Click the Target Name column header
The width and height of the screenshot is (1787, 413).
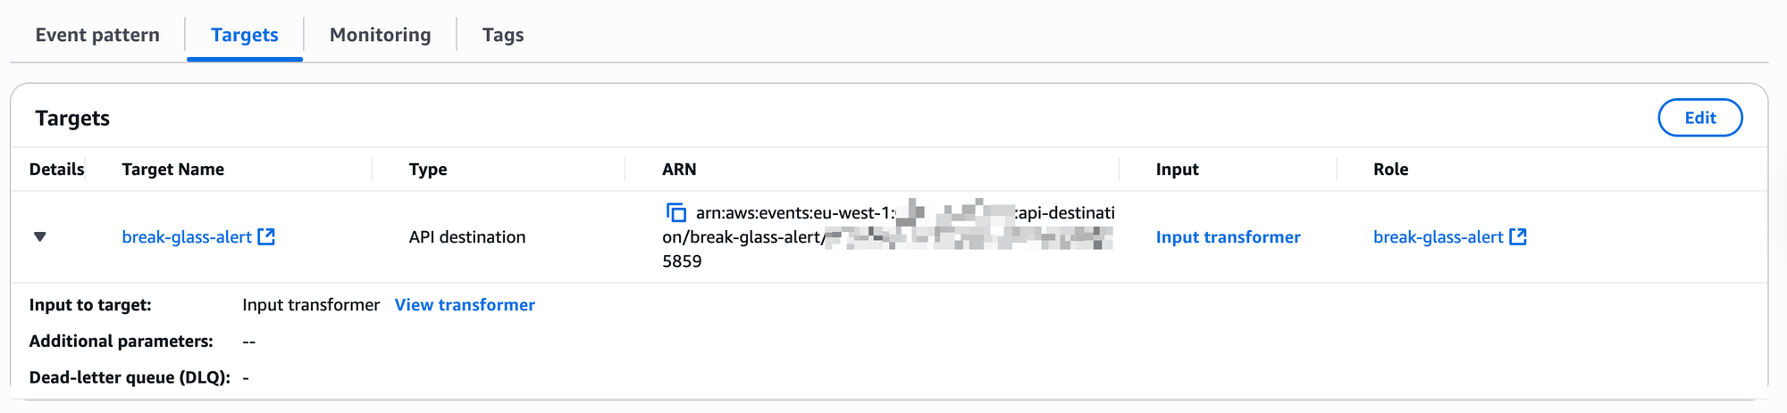point(173,169)
